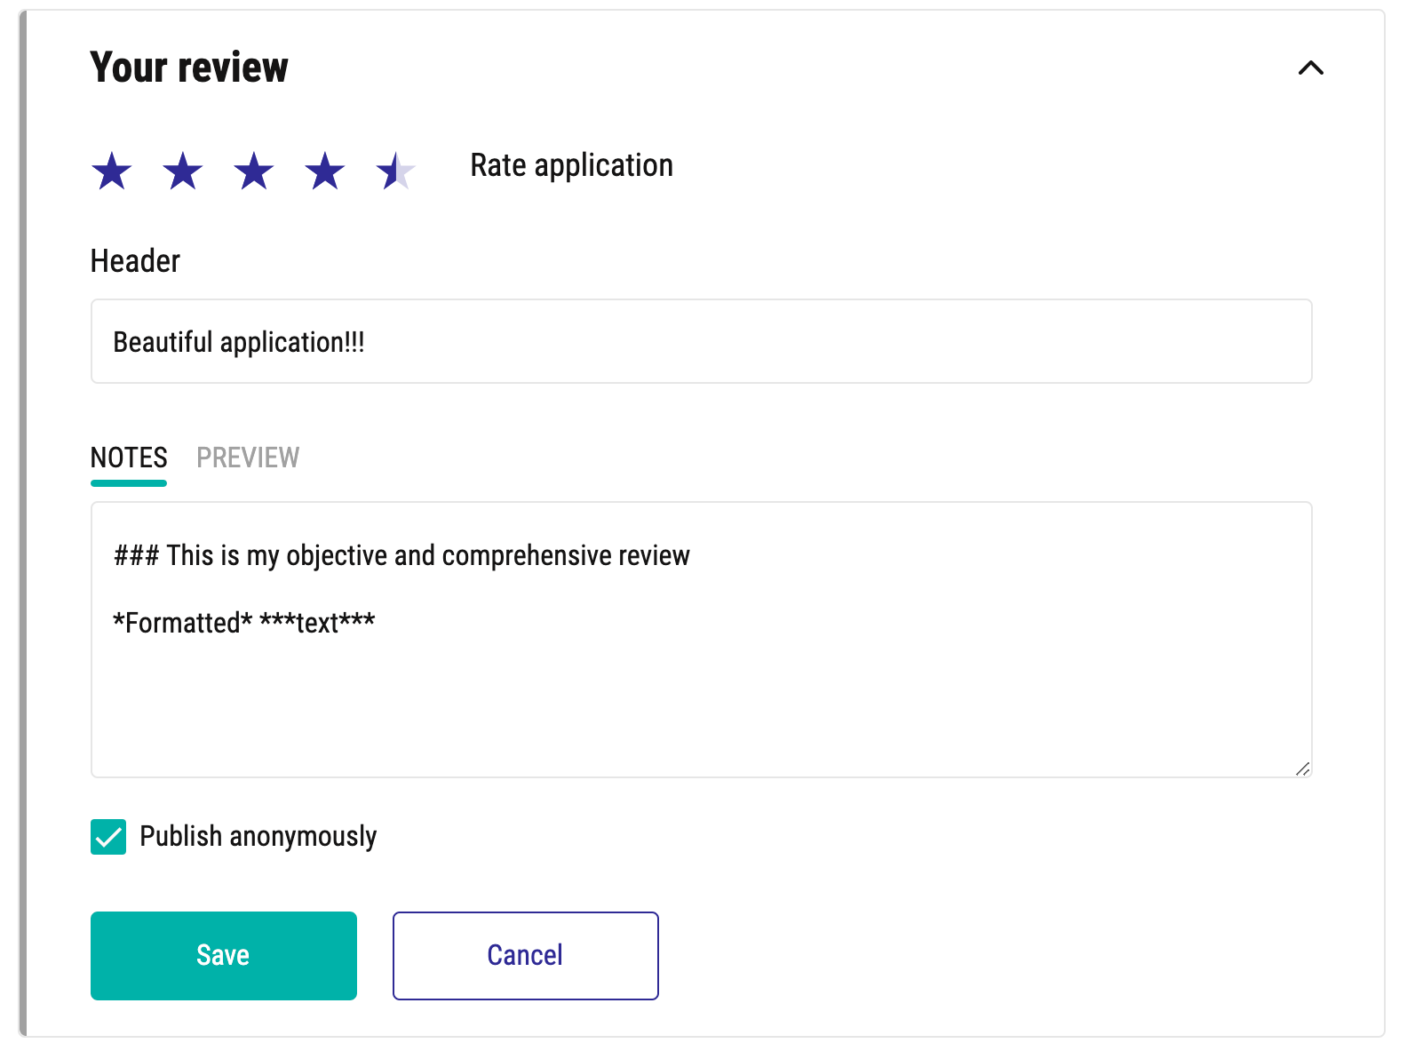Image resolution: width=1407 pixels, height=1059 pixels.
Task: Toggle the Publish anonymously checkbox
Action: [108, 837]
